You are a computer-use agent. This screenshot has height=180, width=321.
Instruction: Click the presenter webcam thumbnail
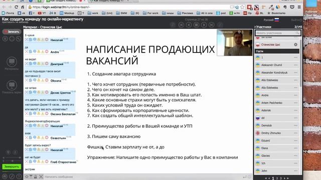click(235, 42)
